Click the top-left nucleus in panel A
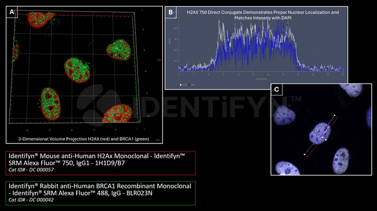 pos(39,19)
